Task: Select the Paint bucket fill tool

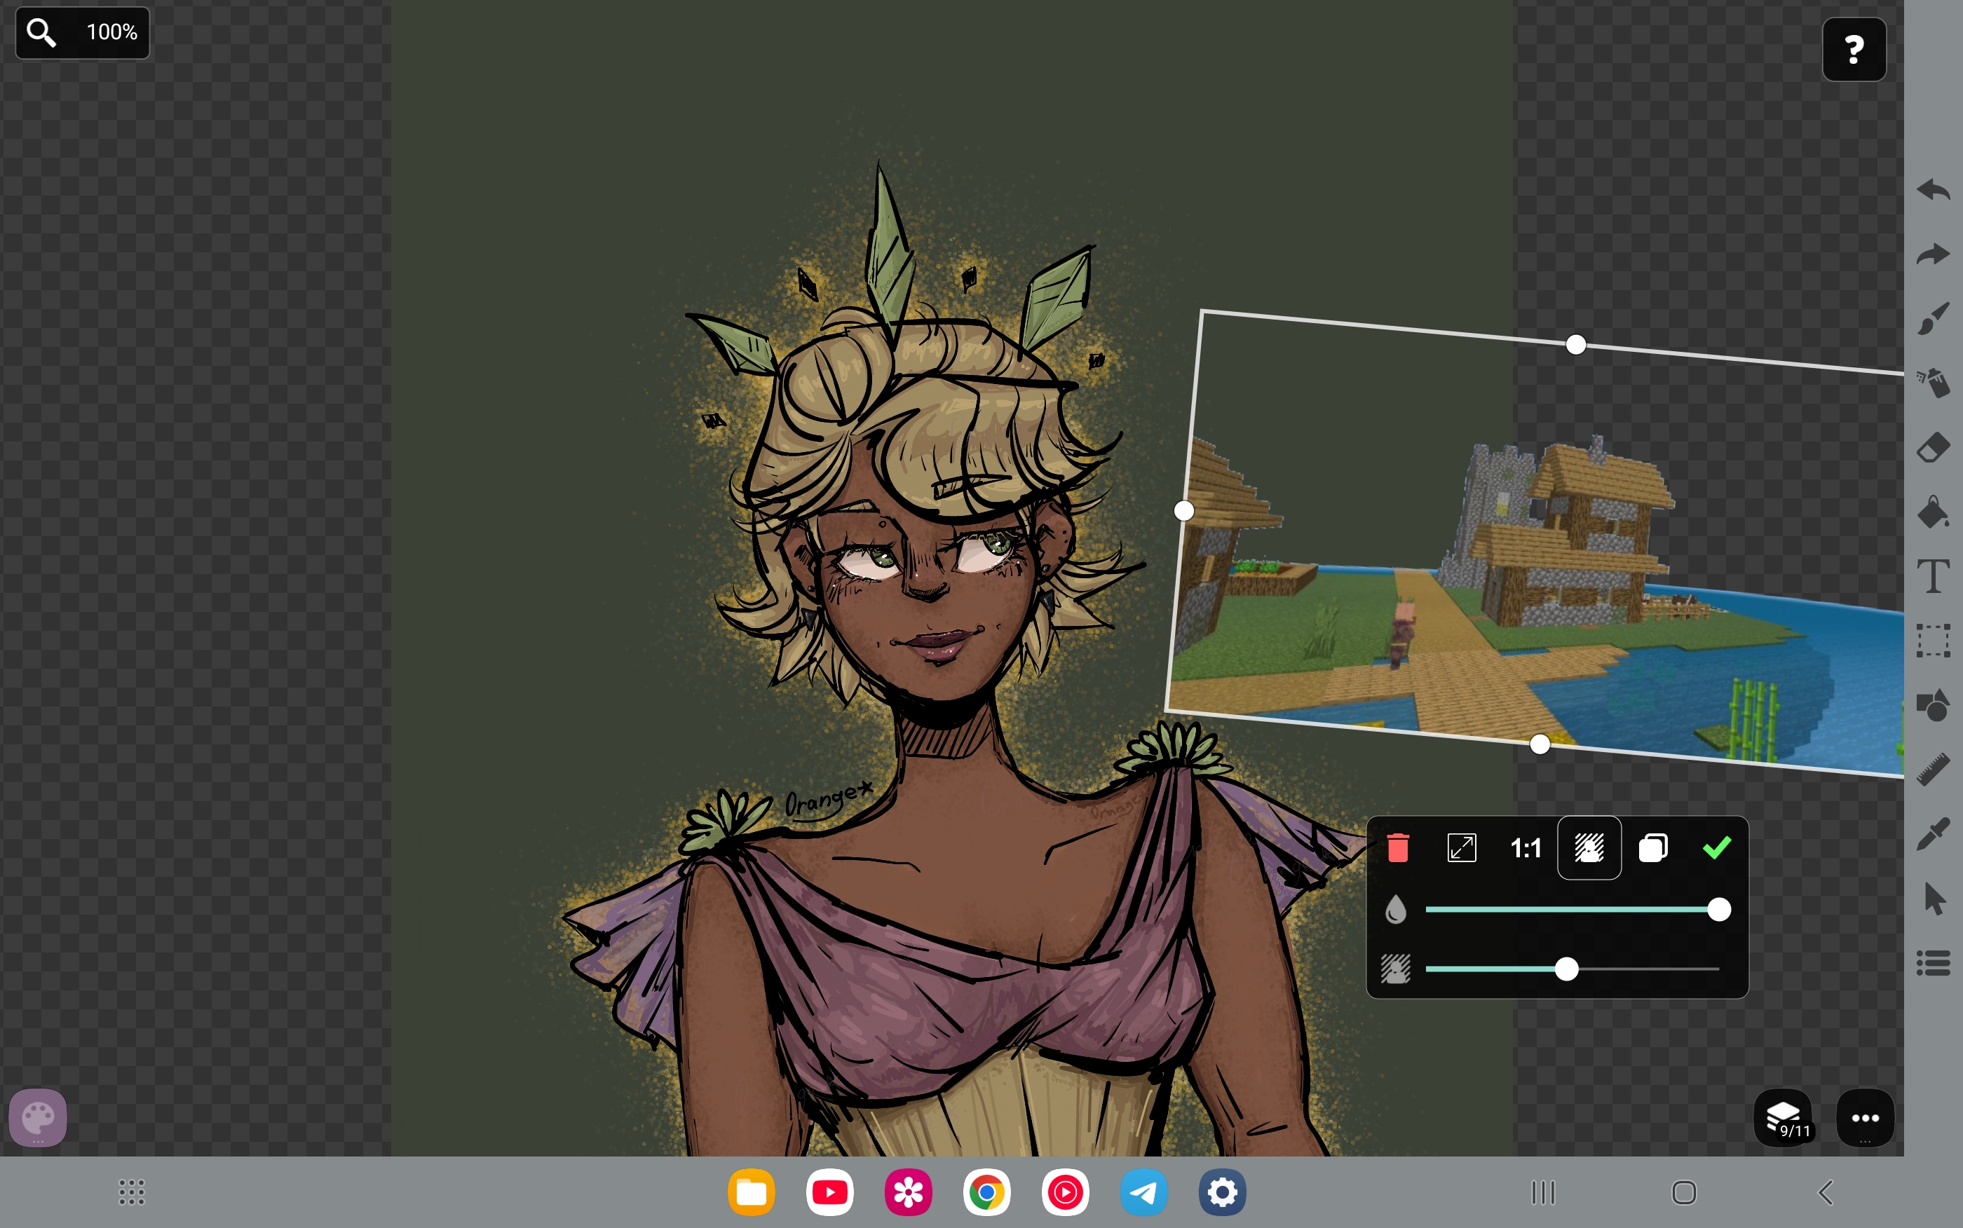Action: click(x=1933, y=512)
